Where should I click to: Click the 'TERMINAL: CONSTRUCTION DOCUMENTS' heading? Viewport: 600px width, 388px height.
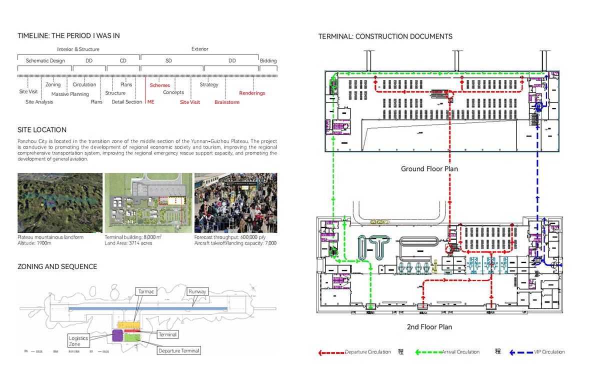tap(385, 36)
